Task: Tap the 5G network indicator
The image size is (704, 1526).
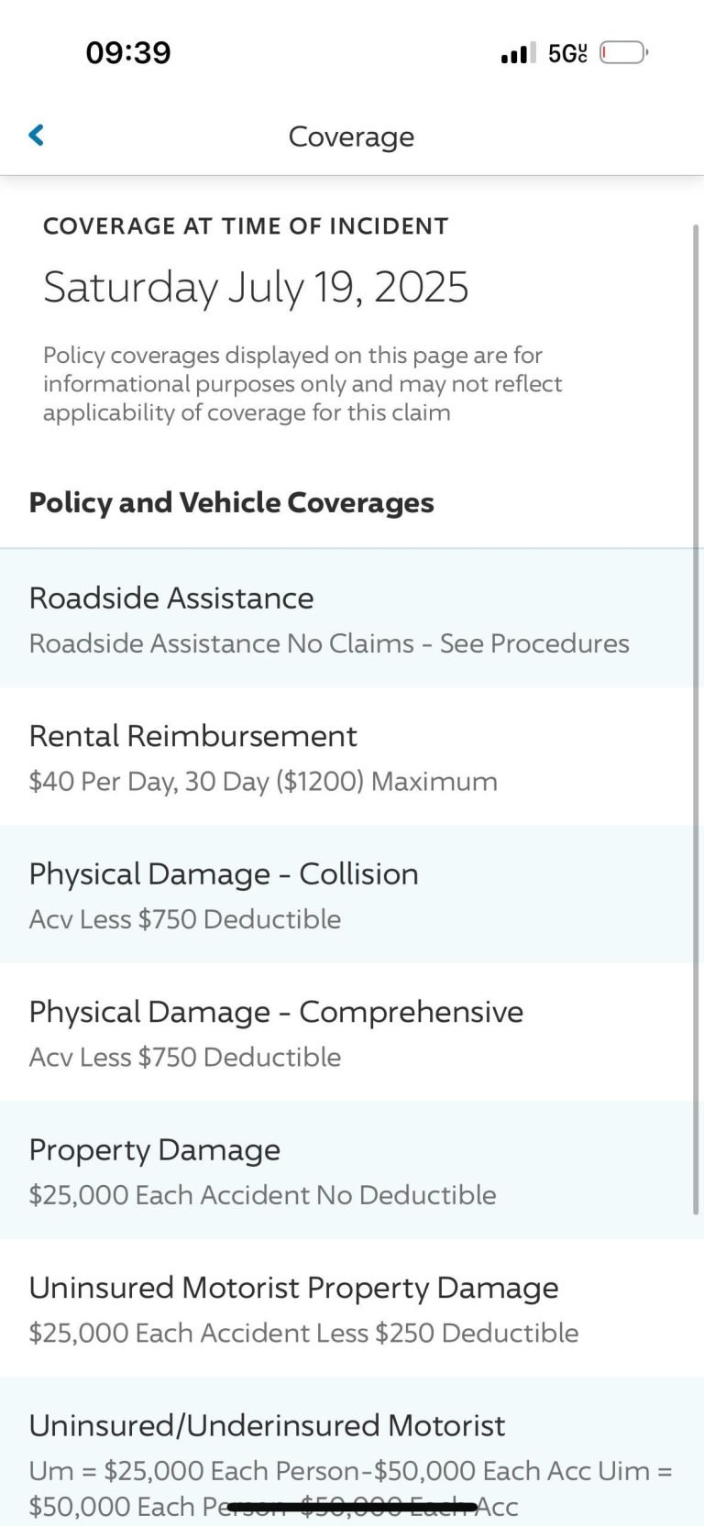Action: [566, 53]
